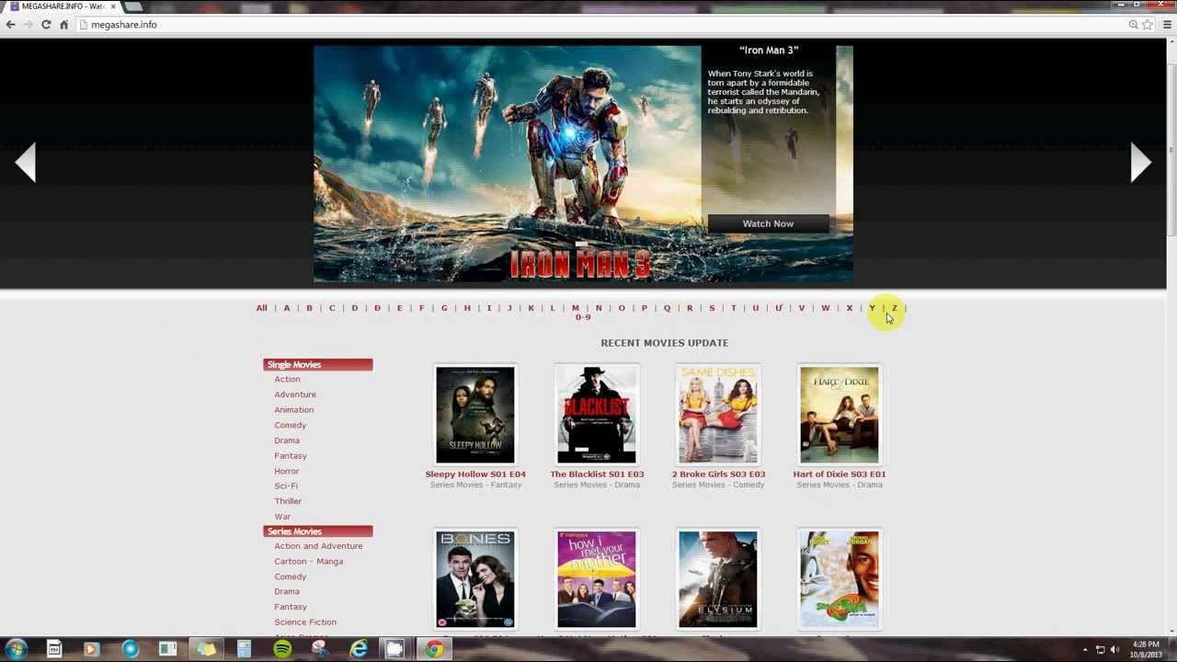The height and width of the screenshot is (662, 1177).
Task: Click The Blacklist S01 E03 title
Action: coord(597,474)
